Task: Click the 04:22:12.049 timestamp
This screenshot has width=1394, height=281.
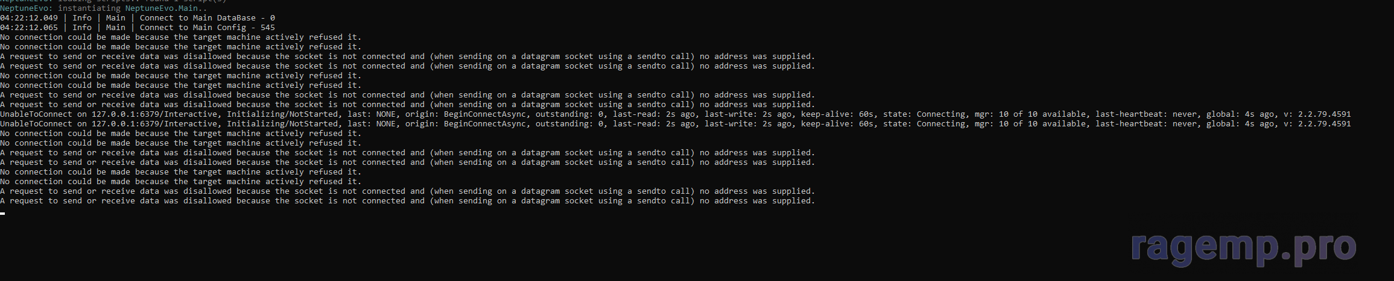Action: (29, 18)
